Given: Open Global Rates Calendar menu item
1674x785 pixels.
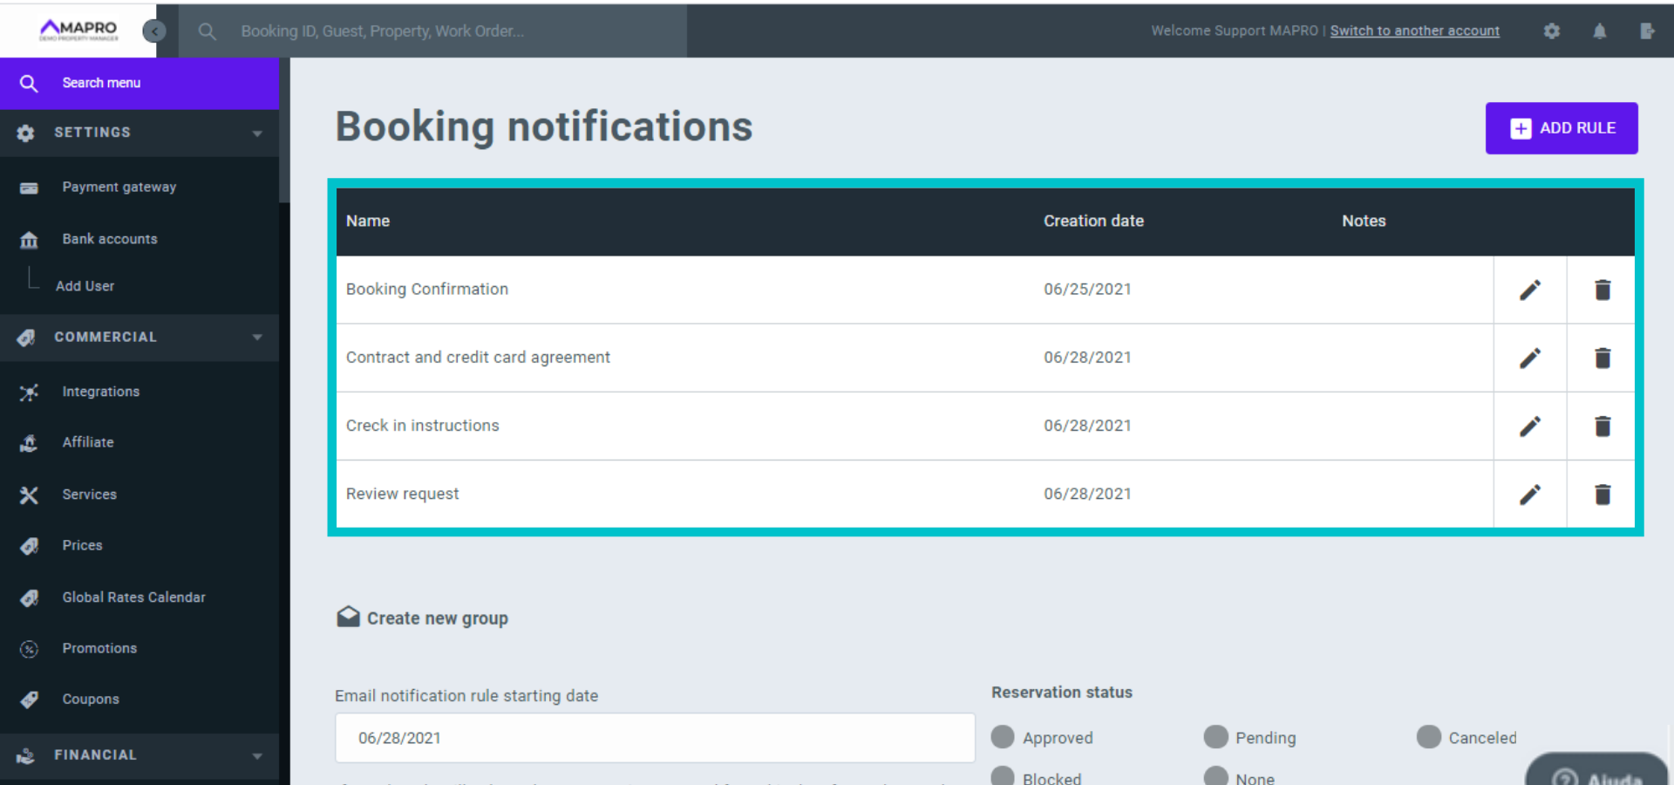Looking at the screenshot, I should 133,597.
